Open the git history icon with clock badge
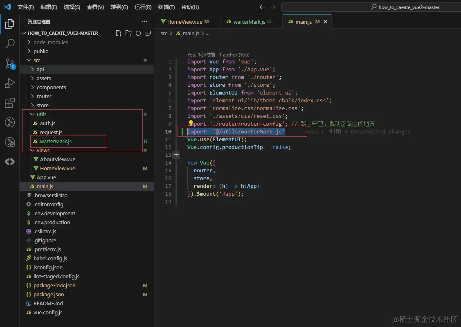Viewport: 461px width, 327px height. click(10, 142)
